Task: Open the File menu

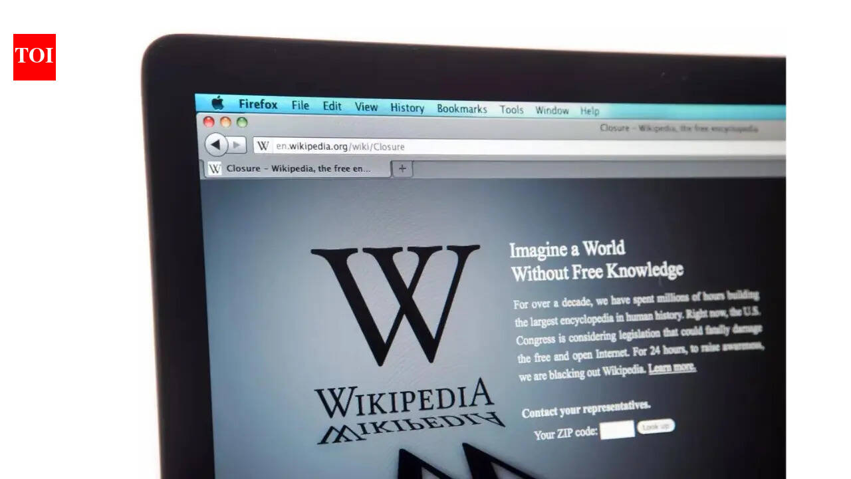Action: coord(300,105)
